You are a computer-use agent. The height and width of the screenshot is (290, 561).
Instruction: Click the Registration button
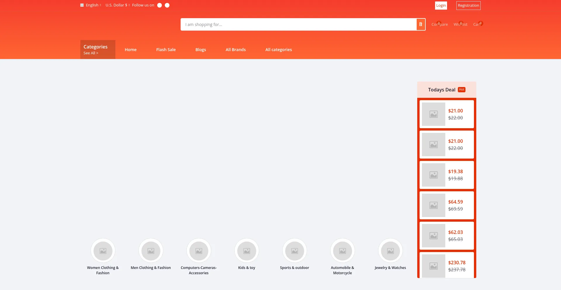click(x=468, y=5)
